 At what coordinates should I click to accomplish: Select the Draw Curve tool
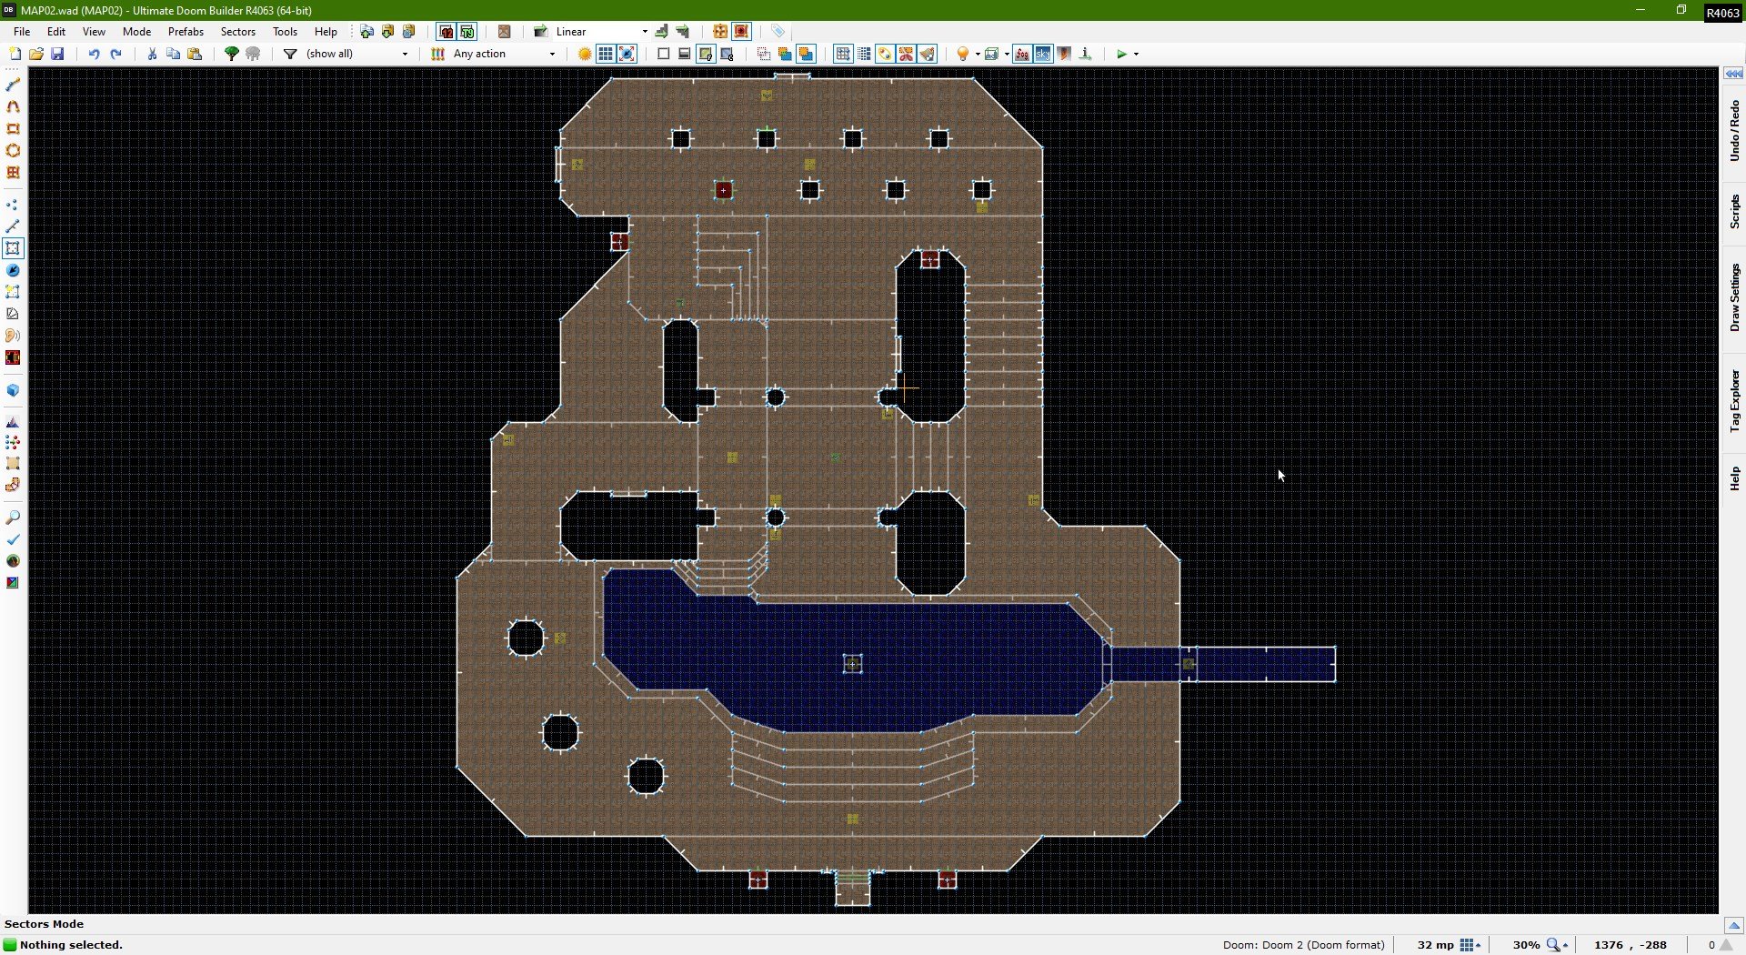(x=13, y=106)
